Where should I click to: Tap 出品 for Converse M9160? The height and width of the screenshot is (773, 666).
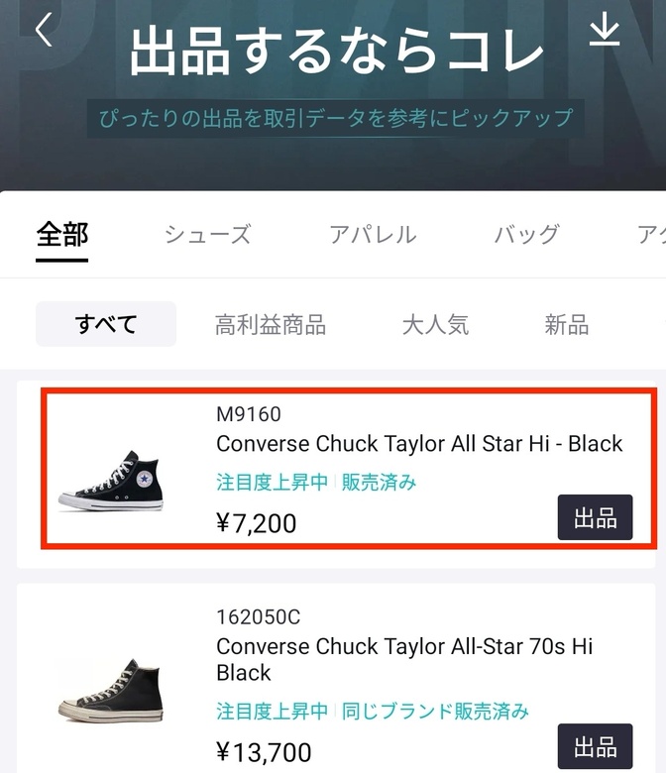coord(595,517)
